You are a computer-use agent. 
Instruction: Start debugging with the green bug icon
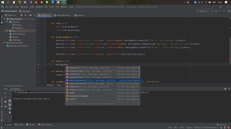pyautogui.click(x=216, y=11)
